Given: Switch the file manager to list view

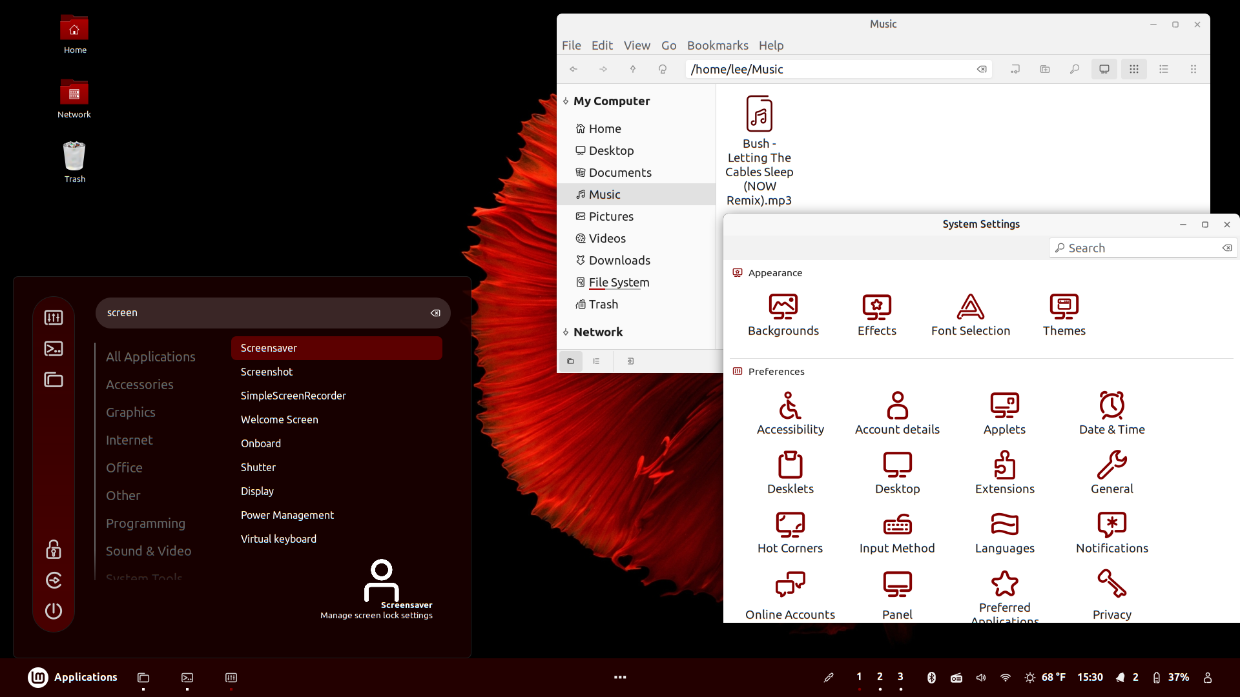Looking at the screenshot, I should pyautogui.click(x=1163, y=69).
